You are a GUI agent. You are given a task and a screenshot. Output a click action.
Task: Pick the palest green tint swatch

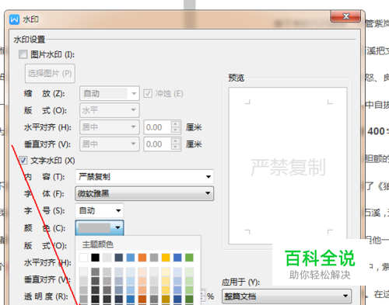(189, 272)
